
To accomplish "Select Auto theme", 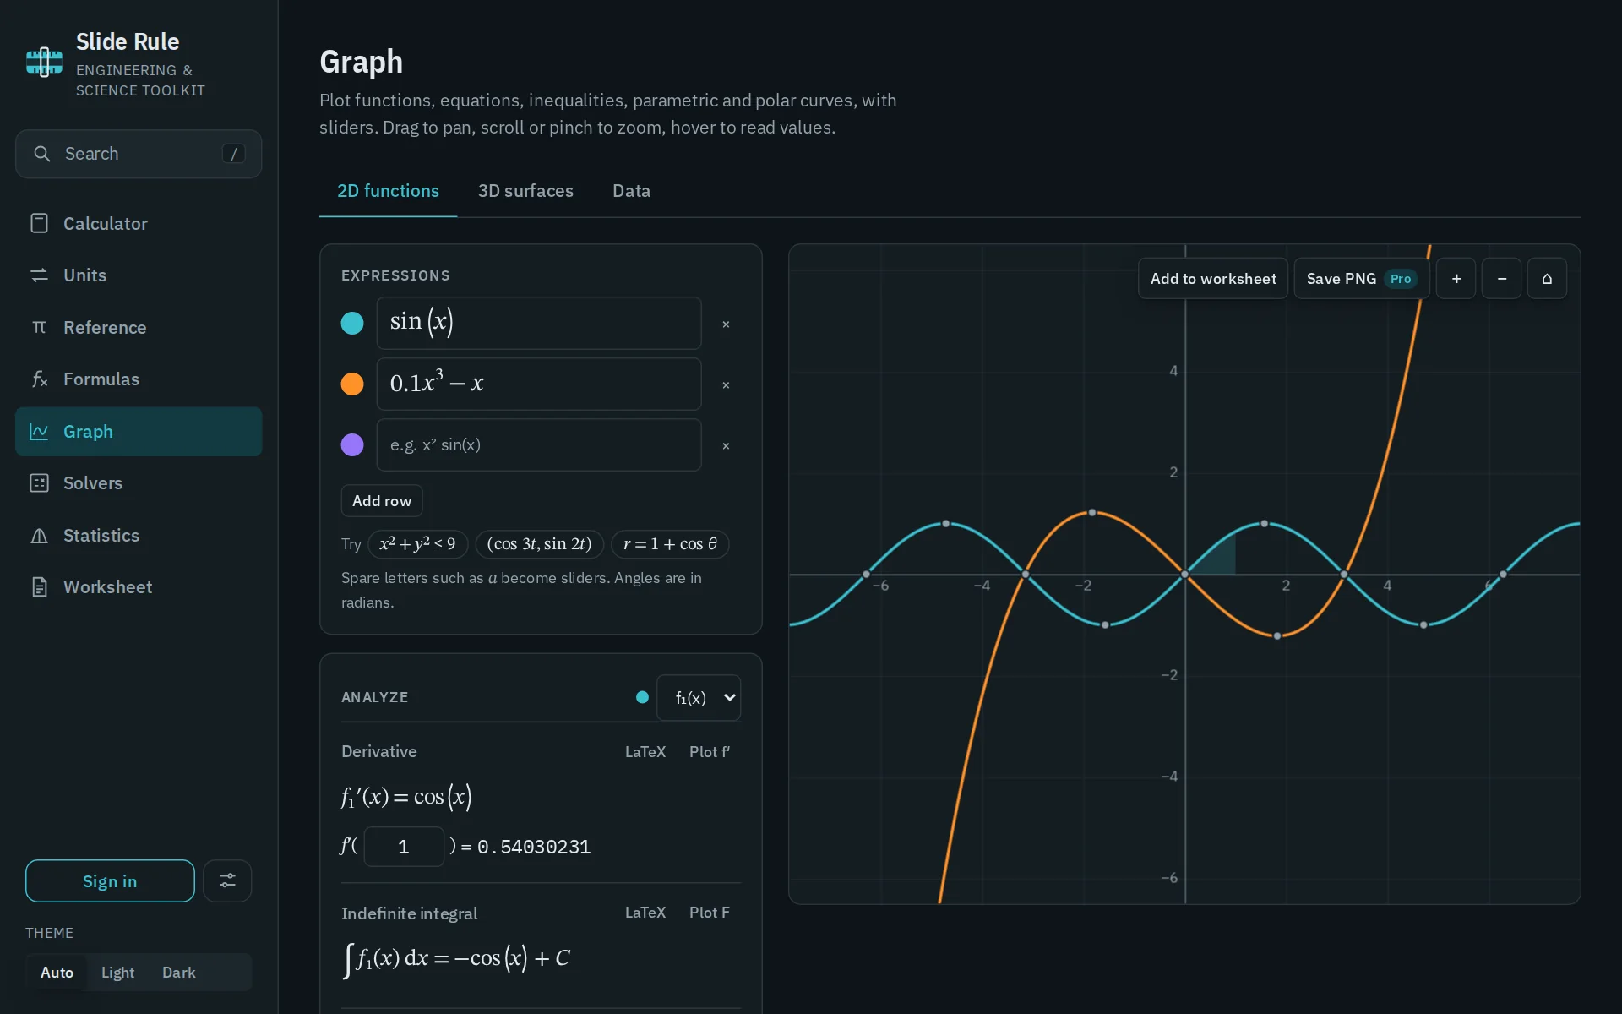I will 57,973.
